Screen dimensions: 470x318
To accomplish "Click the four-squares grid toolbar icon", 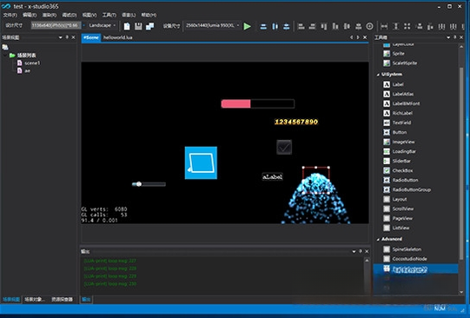I will click(407, 26).
